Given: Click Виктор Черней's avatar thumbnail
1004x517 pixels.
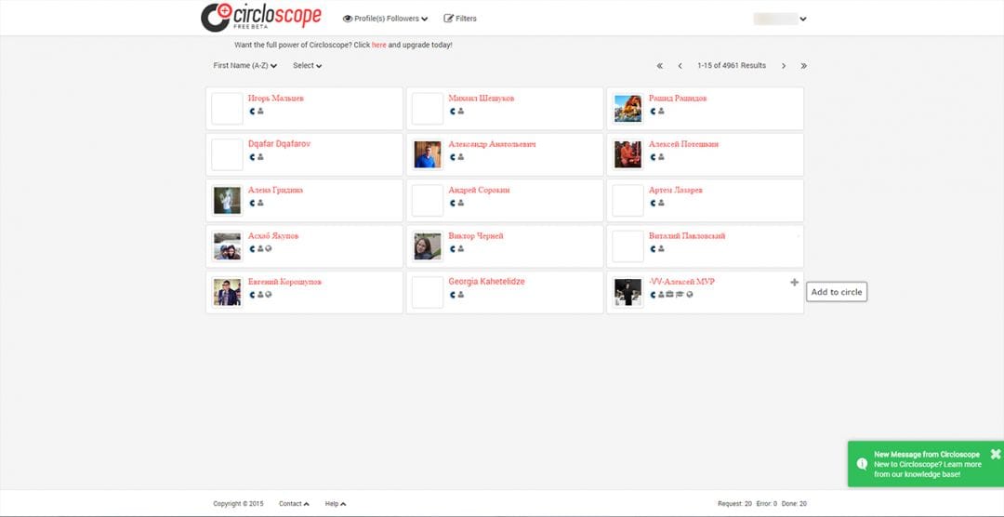Looking at the screenshot, I should tap(427, 246).
